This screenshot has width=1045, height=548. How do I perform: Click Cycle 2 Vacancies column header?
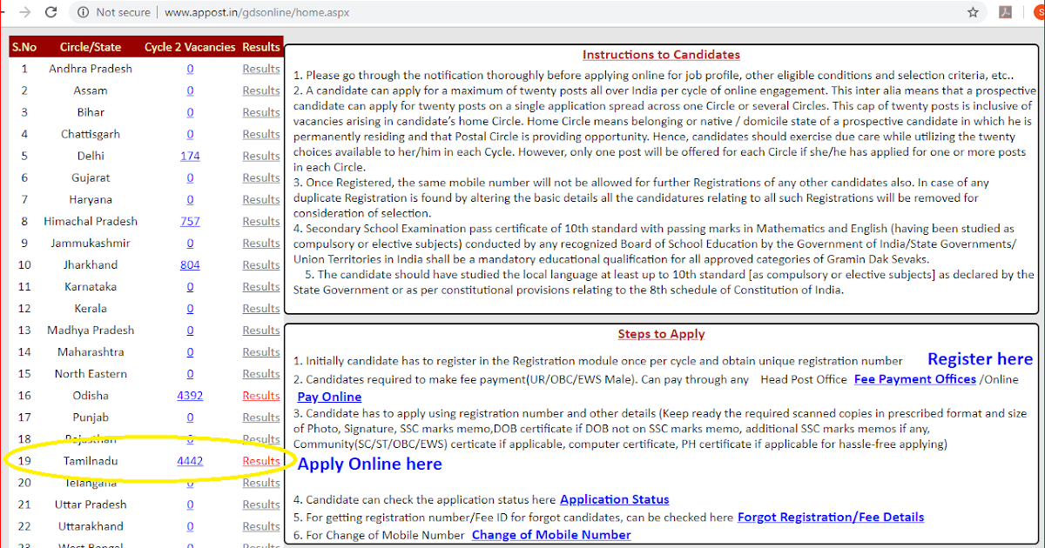coord(190,47)
